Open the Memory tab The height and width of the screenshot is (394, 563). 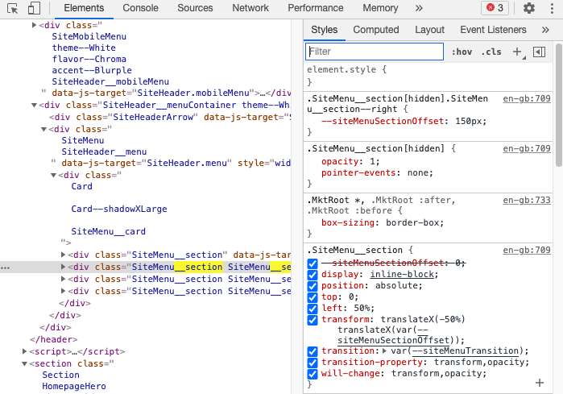coord(380,8)
